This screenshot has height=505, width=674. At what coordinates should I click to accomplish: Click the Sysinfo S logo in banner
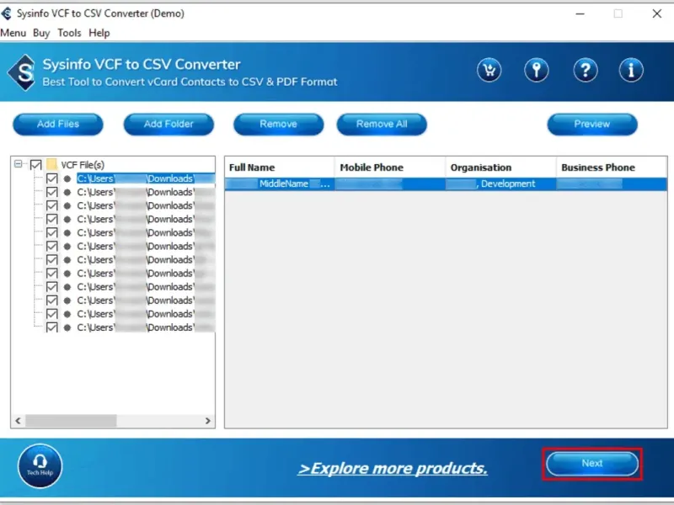pos(22,72)
